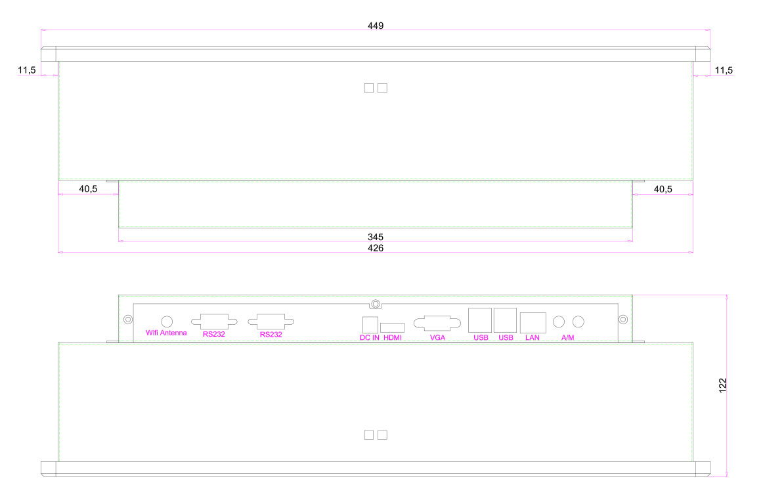This screenshot has width=763, height=504.
Task: Select the 345 dimension label
Action: (x=376, y=236)
